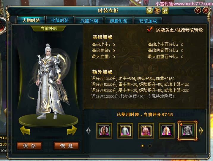Screen dimensions: 213x161
Task: Click the 保存 save button
Action: coord(29,146)
